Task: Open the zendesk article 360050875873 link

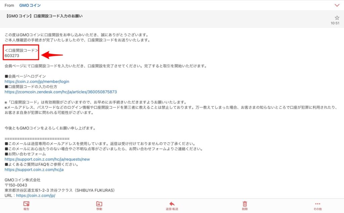Action: pos(61,92)
